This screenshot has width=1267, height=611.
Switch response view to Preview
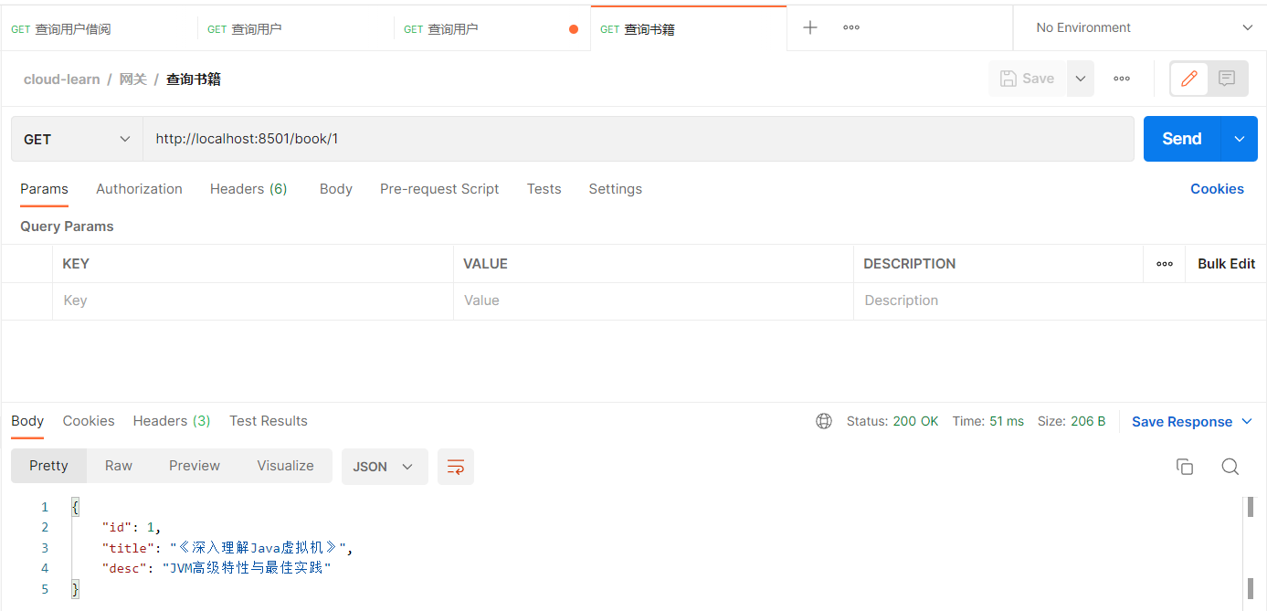[x=195, y=466]
